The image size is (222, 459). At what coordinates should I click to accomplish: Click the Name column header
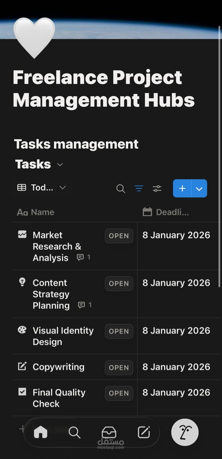[x=42, y=212]
